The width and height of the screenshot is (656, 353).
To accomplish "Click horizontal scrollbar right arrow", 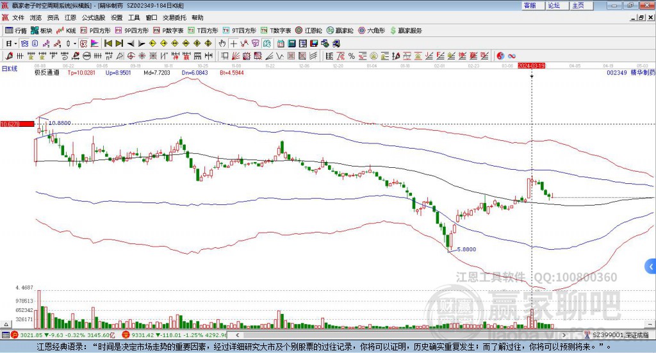I will pos(564,335).
